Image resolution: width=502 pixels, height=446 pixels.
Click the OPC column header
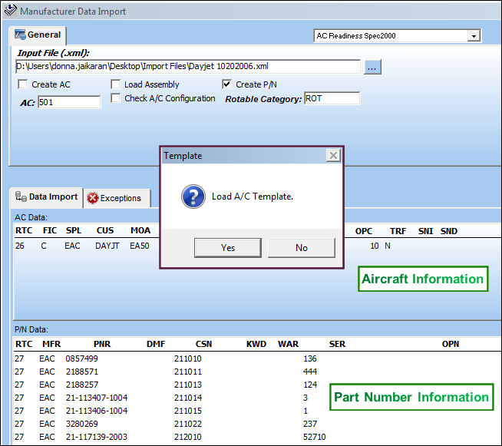coord(364,231)
